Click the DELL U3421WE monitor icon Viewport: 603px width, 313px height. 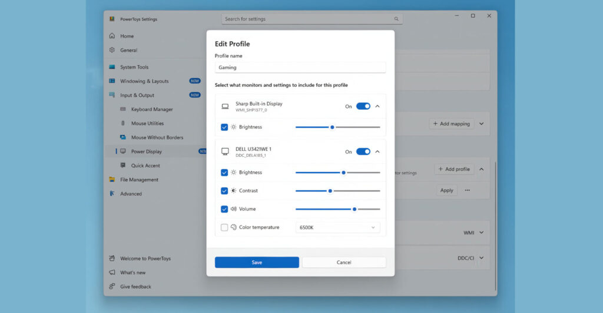tap(225, 152)
